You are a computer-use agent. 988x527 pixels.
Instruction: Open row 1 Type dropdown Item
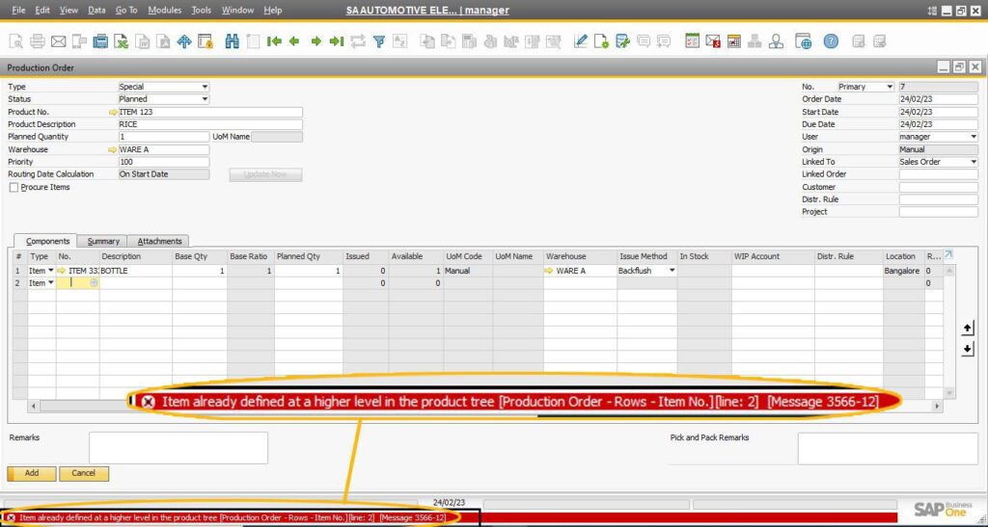click(x=51, y=271)
